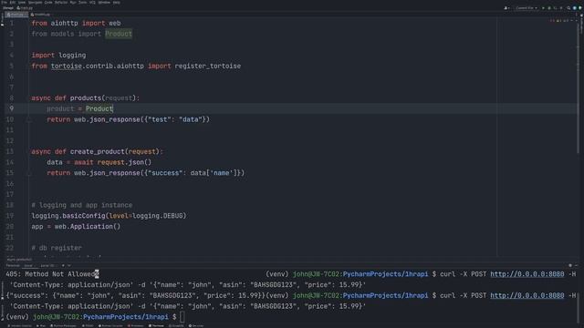Open the Run tool window in the bottom bar
Screen dimensions: 584x328
40,326
